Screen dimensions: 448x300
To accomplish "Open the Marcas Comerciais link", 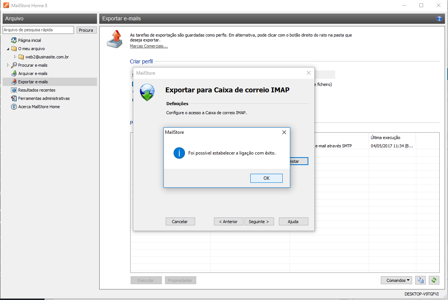I will [x=149, y=46].
